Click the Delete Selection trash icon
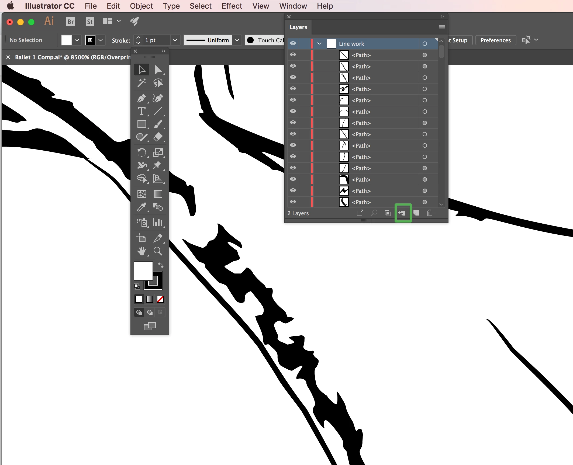This screenshot has height=465, width=573. click(x=430, y=213)
